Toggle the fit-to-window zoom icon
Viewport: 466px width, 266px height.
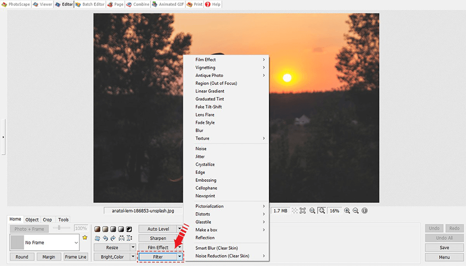tap(321, 211)
